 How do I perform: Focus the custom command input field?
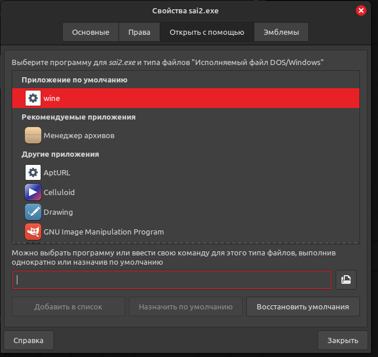[172, 280]
